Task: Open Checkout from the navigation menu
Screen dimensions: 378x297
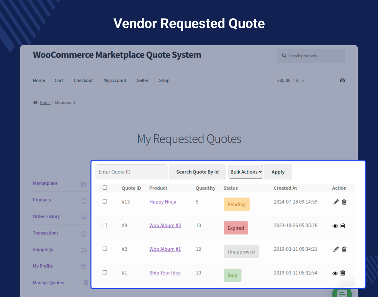Action: tap(83, 80)
